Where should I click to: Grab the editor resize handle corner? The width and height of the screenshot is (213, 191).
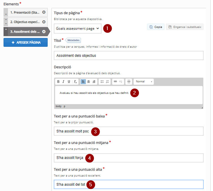tap(202, 108)
